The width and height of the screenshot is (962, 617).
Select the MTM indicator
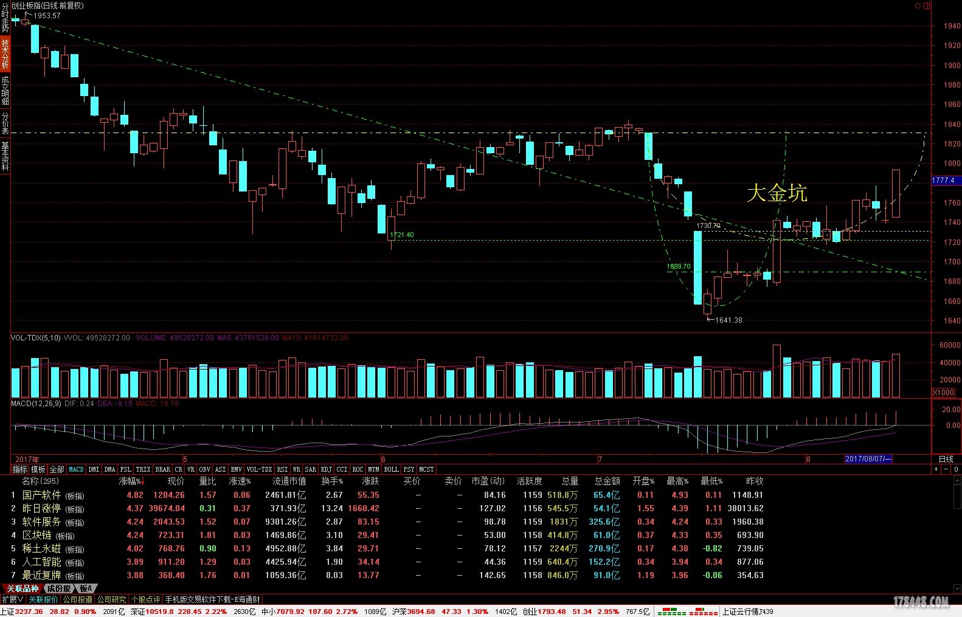click(374, 469)
